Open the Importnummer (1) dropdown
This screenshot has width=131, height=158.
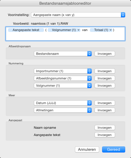pyautogui.click(x=63, y=71)
